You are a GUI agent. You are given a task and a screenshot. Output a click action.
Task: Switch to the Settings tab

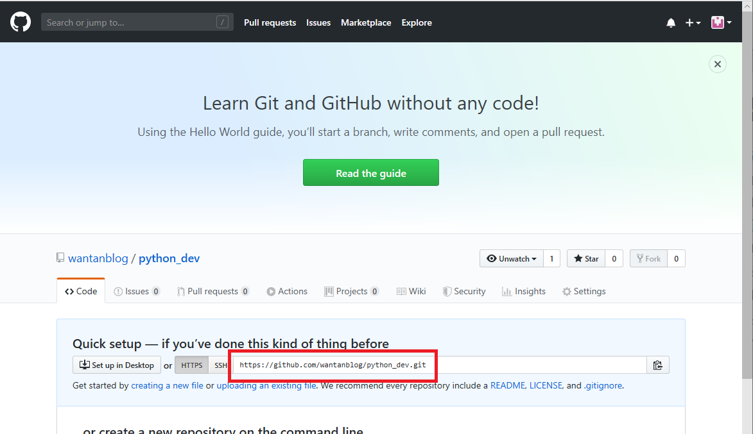[584, 291]
